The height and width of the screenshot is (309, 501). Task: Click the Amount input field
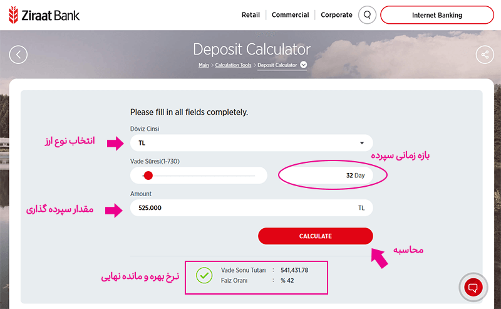pyautogui.click(x=244, y=207)
